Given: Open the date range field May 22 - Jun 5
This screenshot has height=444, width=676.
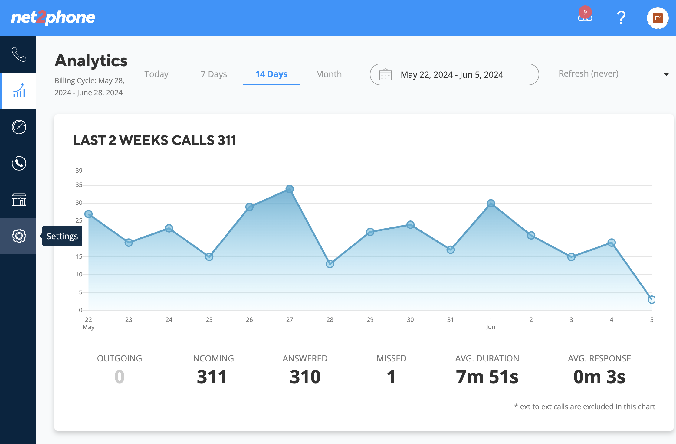Looking at the screenshot, I should (x=454, y=74).
